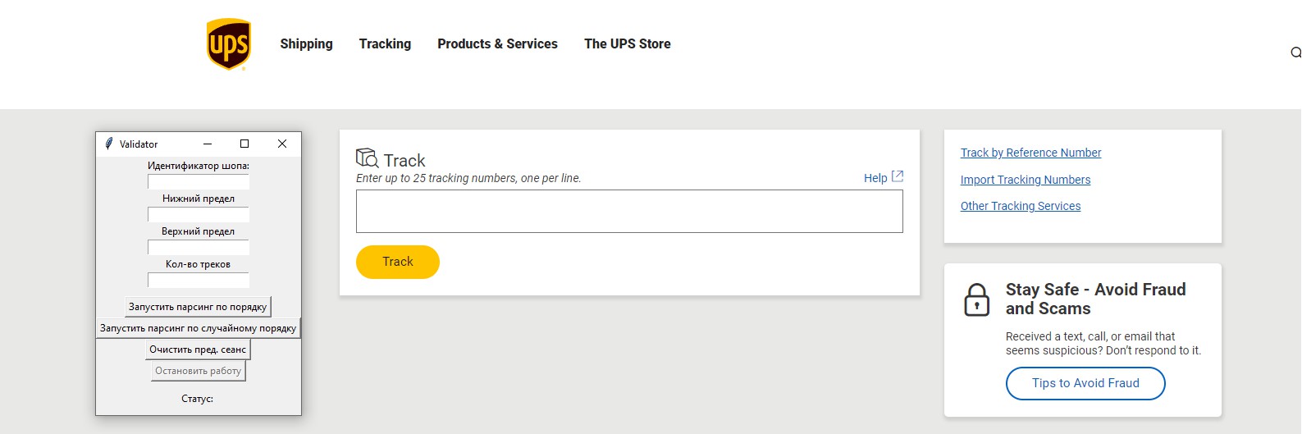Click Запустить парсинг по порядку button
This screenshot has height=434, width=1302.
198,307
